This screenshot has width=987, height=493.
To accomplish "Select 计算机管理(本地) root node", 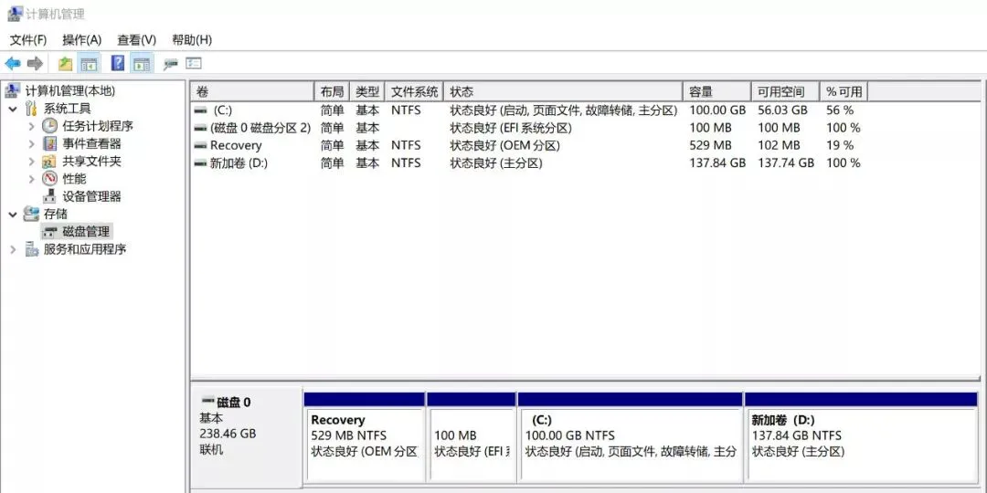I will [x=69, y=90].
